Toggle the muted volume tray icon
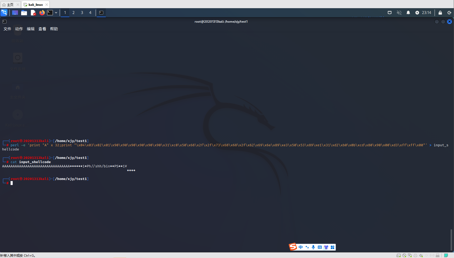The height and width of the screenshot is (258, 454). pos(399,13)
